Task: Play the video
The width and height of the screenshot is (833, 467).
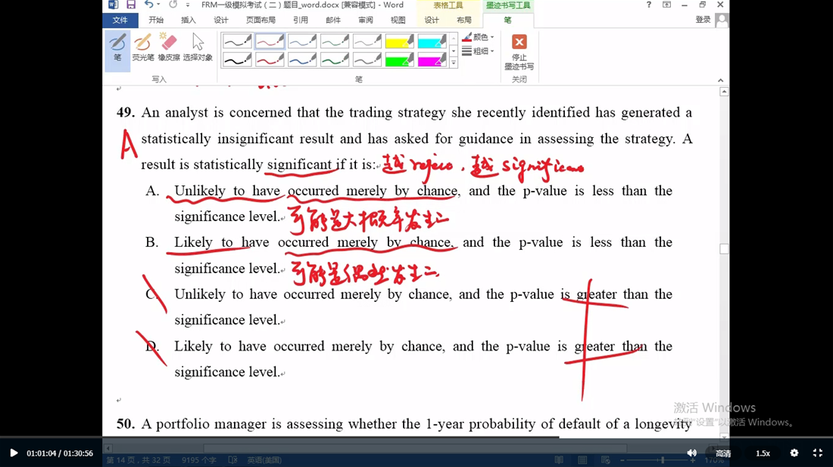Action: 14,453
